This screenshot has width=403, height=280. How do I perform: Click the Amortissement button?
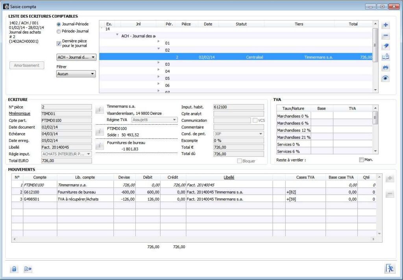click(x=27, y=65)
